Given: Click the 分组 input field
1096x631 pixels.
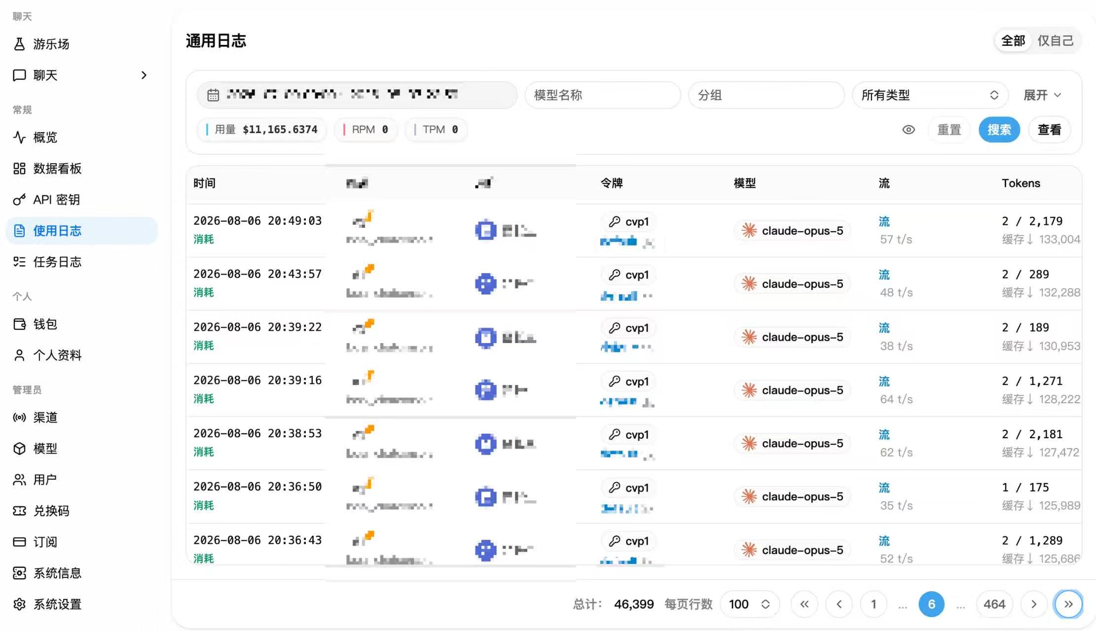Looking at the screenshot, I should 766,95.
